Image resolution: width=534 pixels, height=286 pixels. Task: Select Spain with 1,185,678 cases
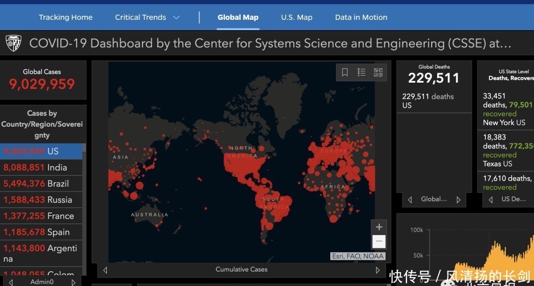pyautogui.click(x=41, y=232)
